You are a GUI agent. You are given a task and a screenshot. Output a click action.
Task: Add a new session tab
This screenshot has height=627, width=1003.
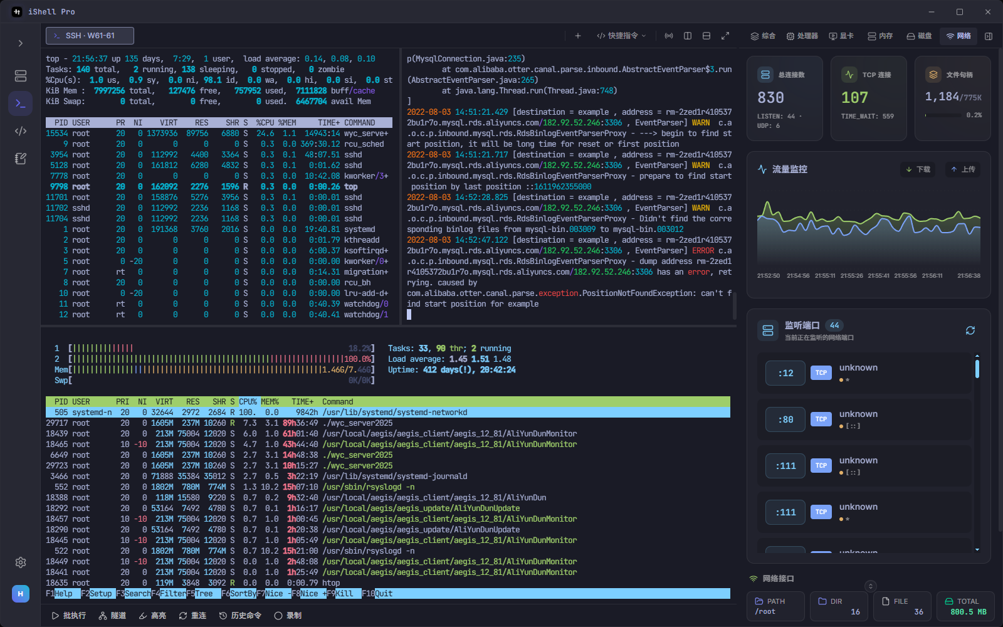coord(578,36)
